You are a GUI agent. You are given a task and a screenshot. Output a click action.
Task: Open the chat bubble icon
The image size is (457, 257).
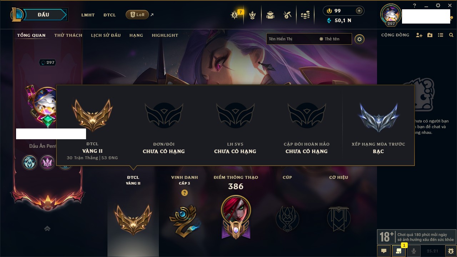[x=384, y=251]
